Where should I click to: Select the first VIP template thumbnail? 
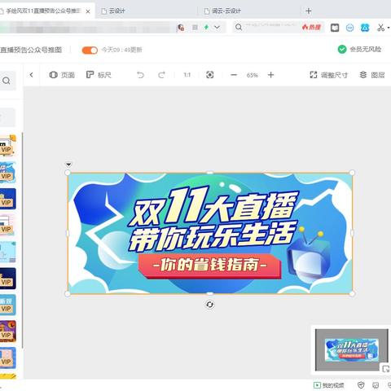[8, 146]
